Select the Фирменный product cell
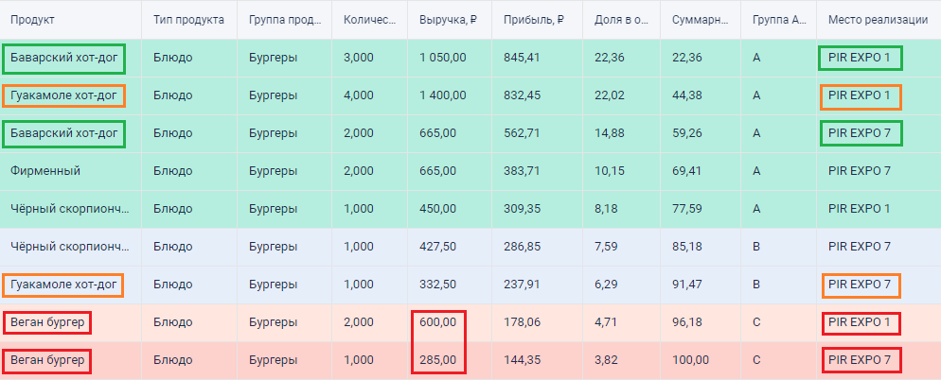This screenshot has height=380, width=941. coord(45,171)
